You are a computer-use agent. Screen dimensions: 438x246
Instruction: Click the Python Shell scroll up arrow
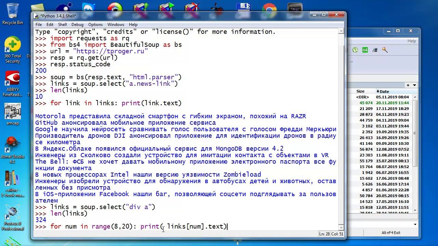coord(341,31)
